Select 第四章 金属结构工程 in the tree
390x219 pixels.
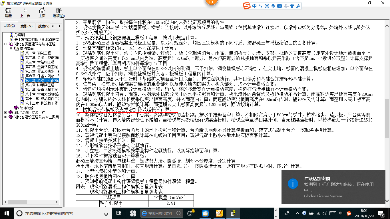(x=41, y=67)
